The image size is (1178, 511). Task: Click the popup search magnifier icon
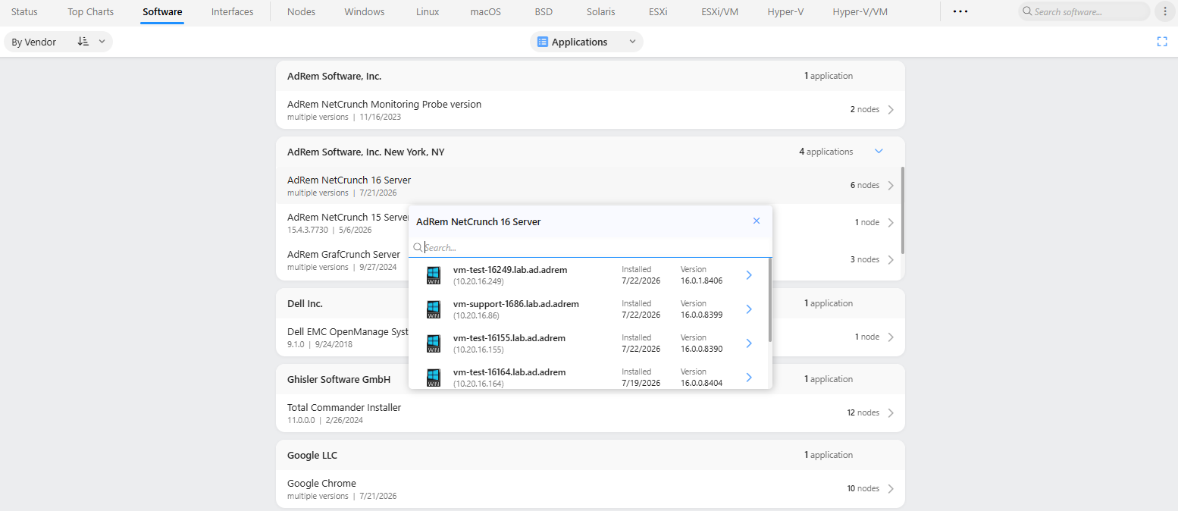[418, 247]
